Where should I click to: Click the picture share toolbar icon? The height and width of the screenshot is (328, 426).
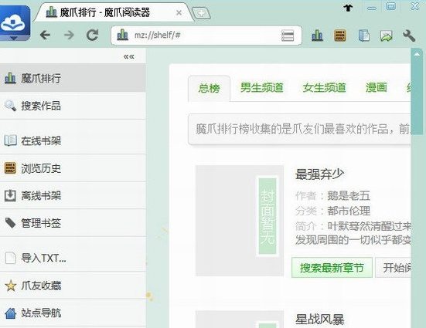click(386, 36)
